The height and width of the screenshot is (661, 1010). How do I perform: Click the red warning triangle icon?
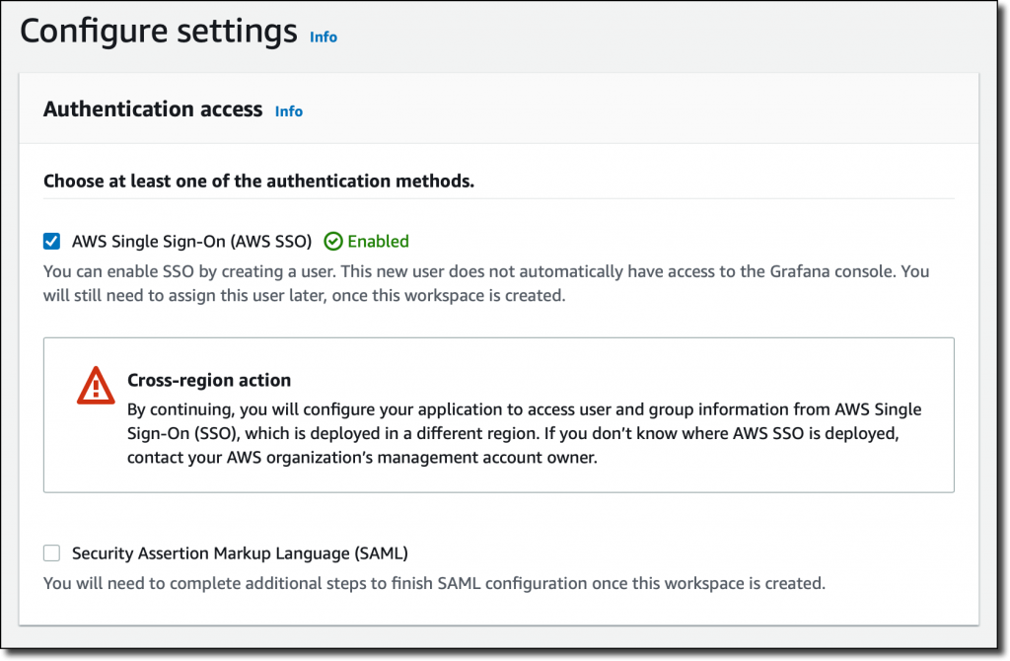[96, 386]
